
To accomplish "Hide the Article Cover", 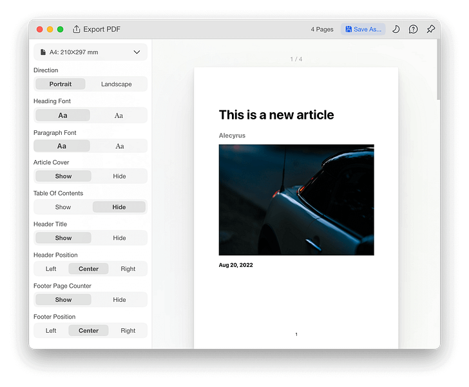I will point(119,176).
